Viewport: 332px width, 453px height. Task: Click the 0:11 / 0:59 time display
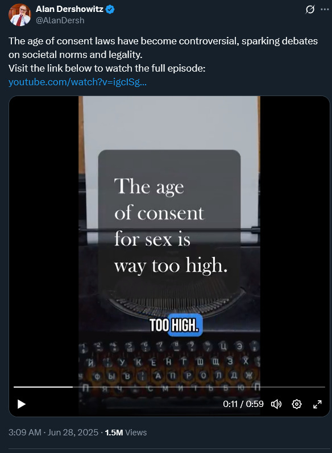(x=243, y=404)
